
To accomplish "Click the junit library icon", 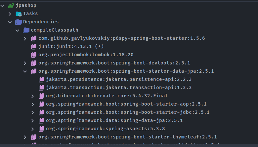I will pyautogui.click(x=34, y=47).
